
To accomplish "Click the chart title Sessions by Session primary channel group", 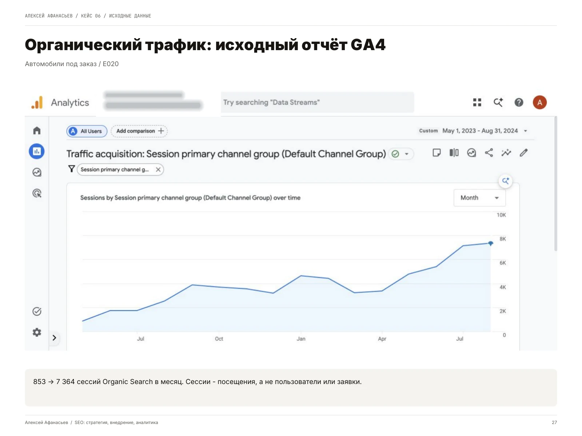I will click(x=190, y=198).
